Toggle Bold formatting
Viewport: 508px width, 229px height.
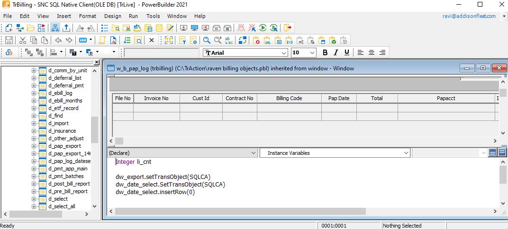325,52
